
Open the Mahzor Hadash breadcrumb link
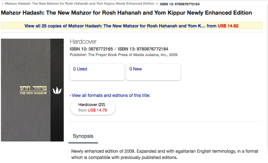80,4
